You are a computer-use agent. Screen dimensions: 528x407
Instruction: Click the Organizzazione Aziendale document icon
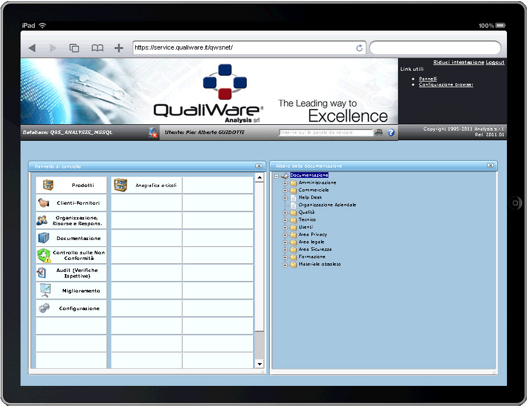coord(293,205)
